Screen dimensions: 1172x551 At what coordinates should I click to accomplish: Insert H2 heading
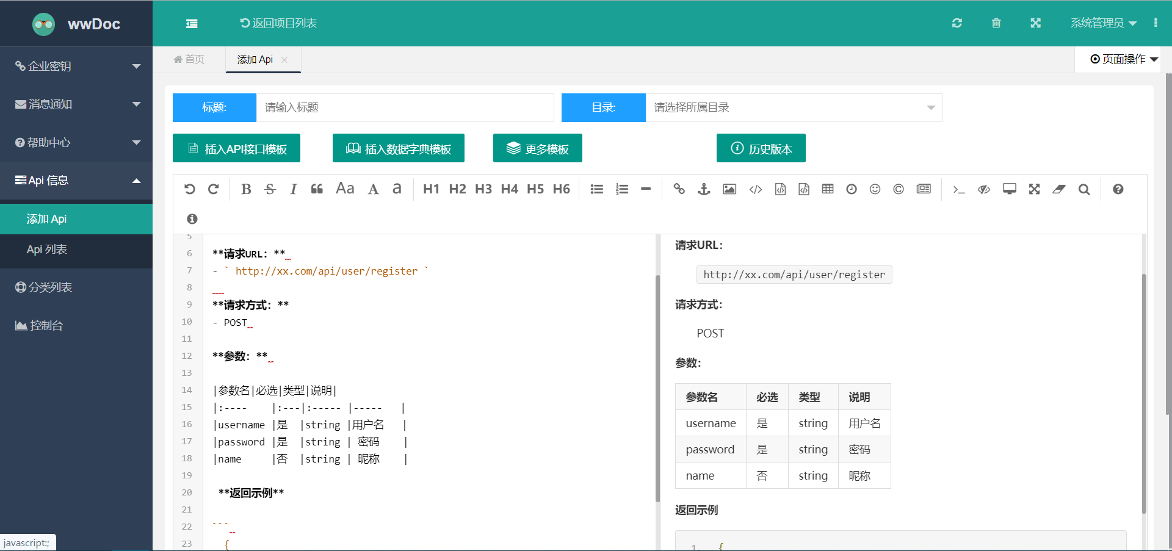457,189
